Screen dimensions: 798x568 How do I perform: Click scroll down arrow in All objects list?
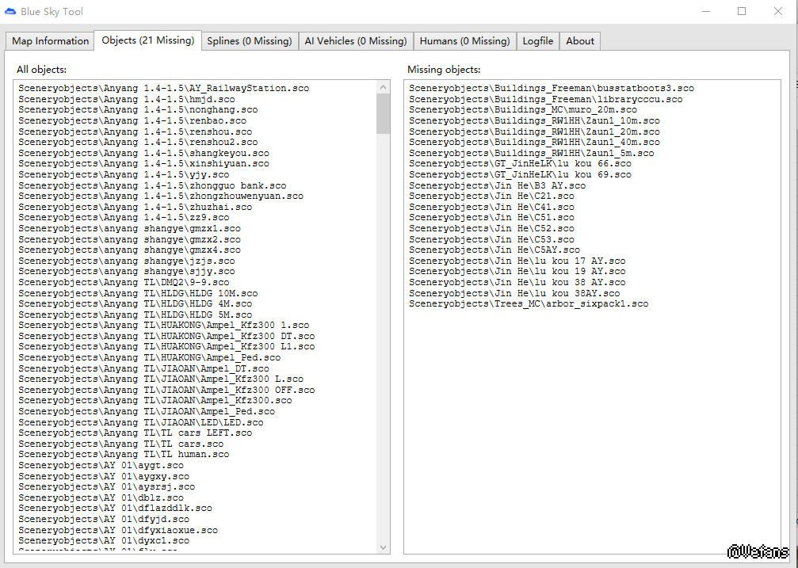(384, 547)
